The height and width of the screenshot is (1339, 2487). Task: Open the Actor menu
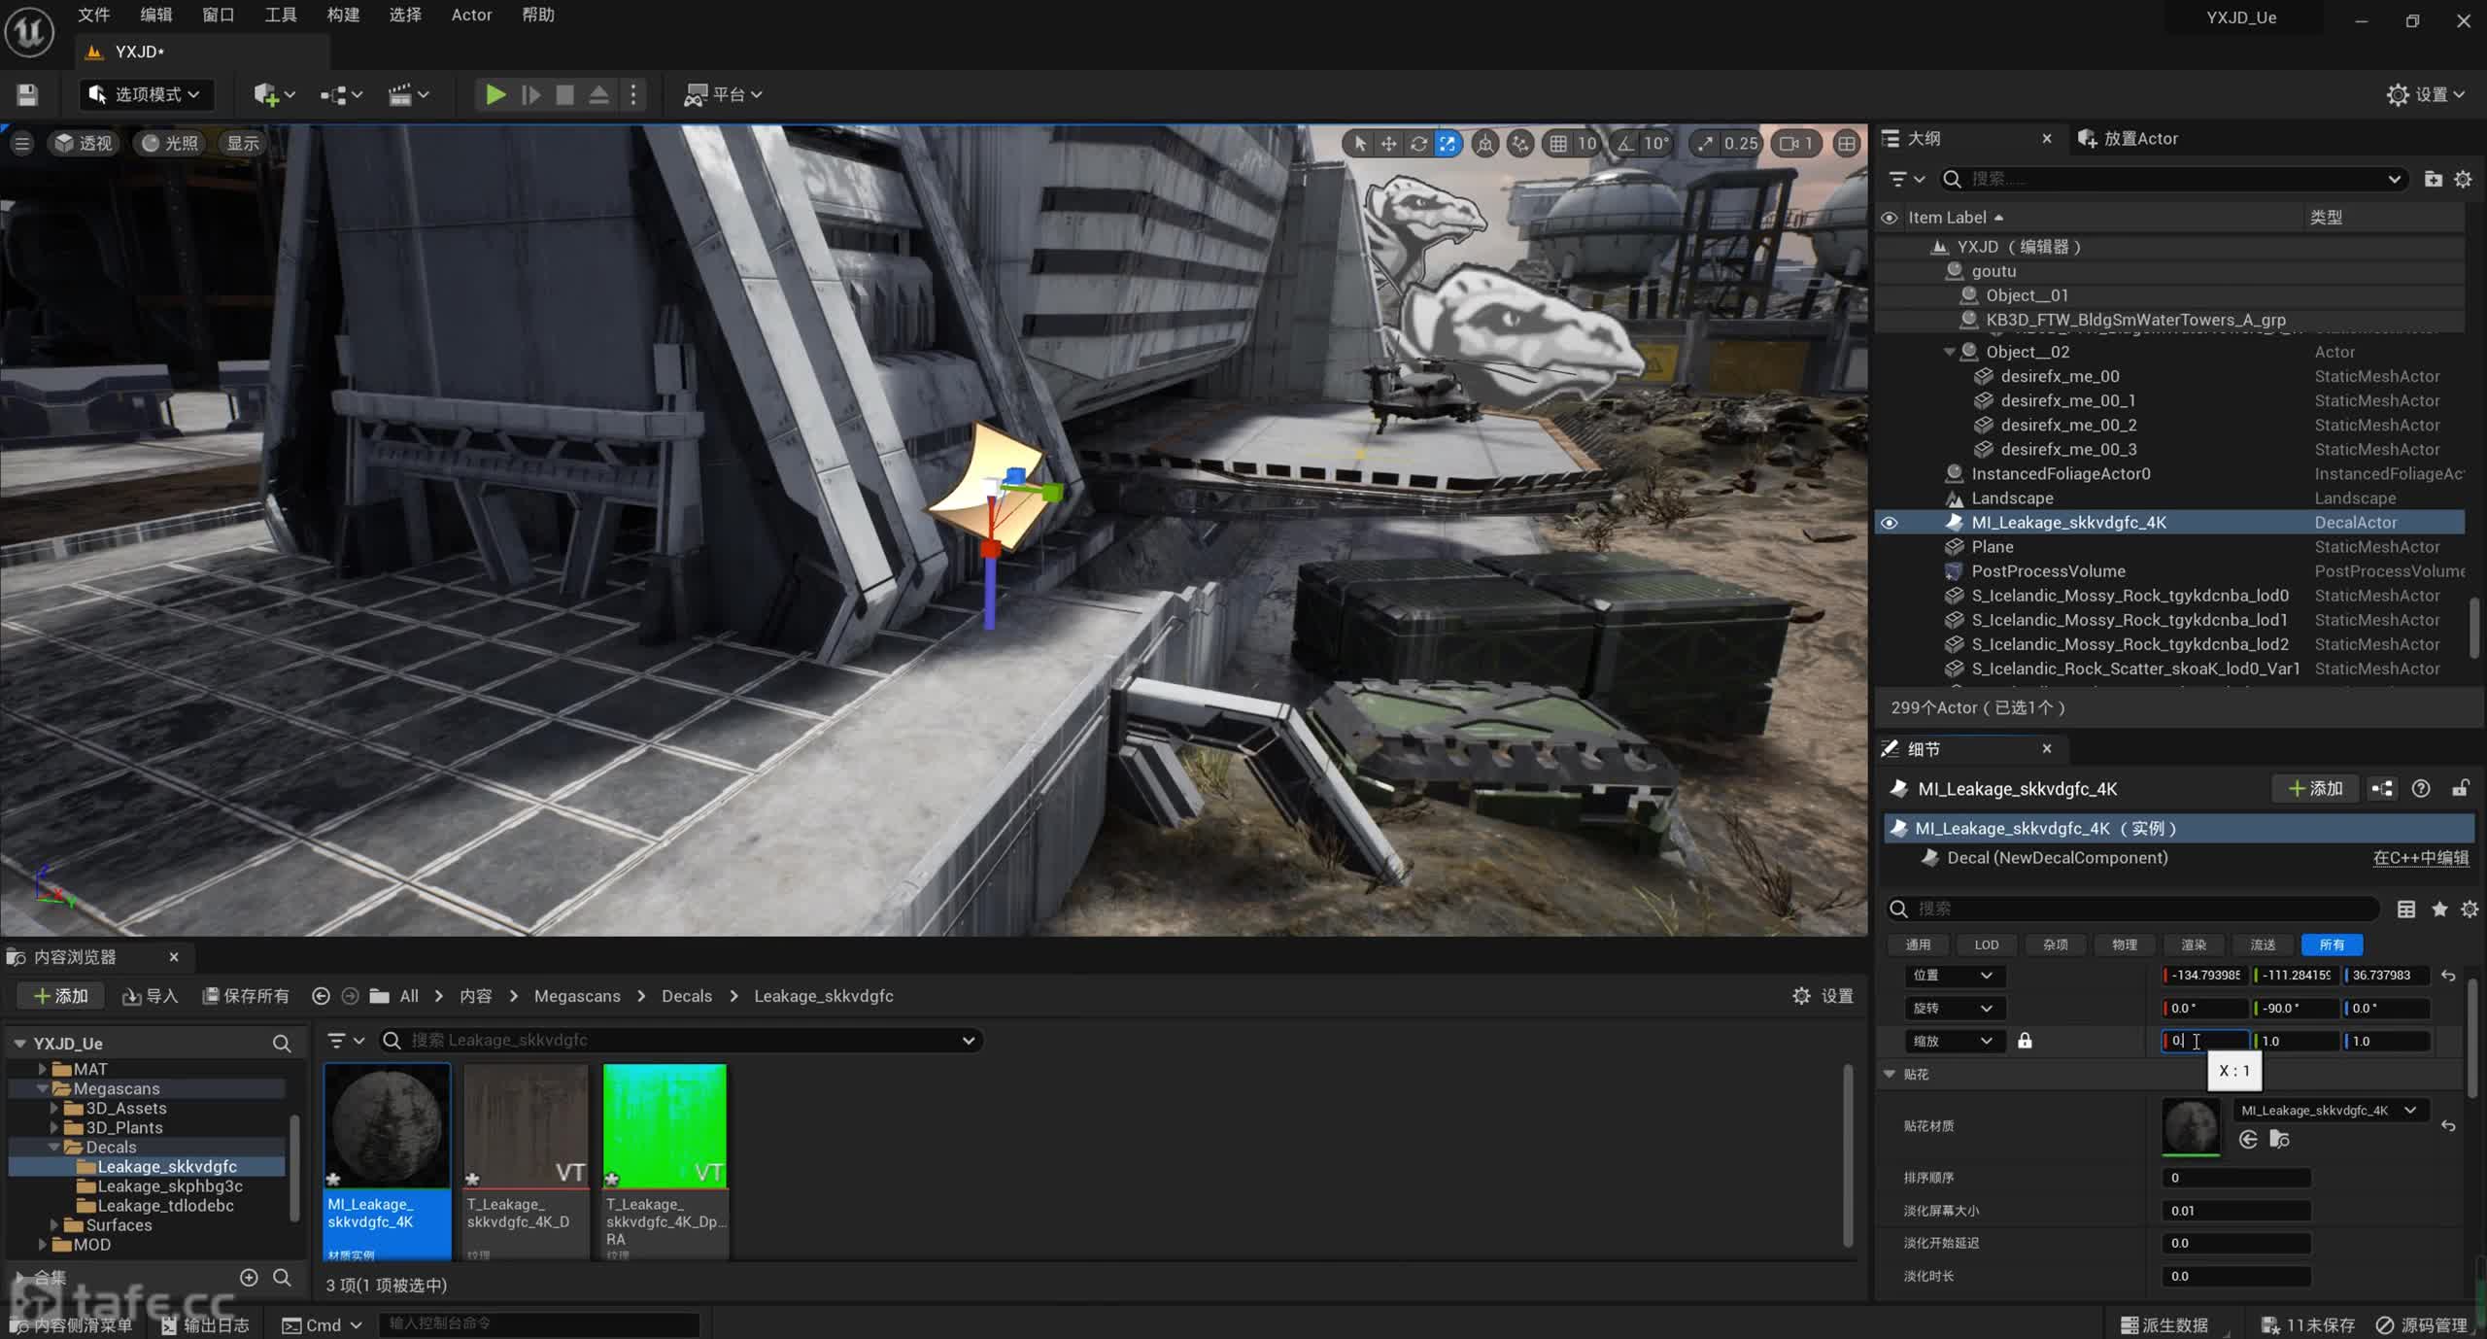tap(471, 15)
